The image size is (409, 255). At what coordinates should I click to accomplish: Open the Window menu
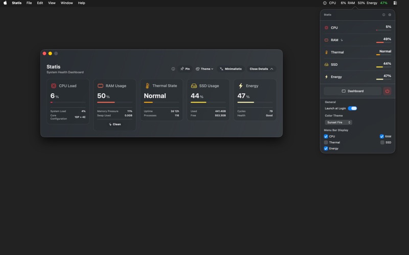point(67,3)
